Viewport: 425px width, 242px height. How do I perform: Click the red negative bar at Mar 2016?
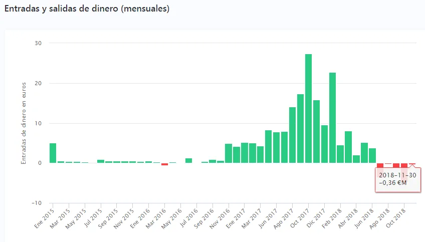coord(164,164)
